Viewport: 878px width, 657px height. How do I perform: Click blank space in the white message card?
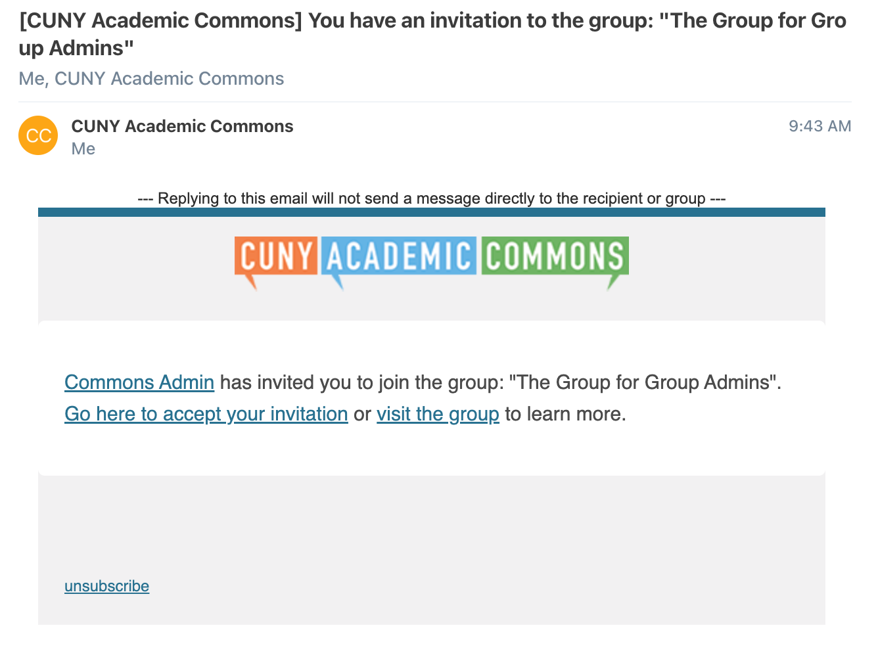click(432, 451)
